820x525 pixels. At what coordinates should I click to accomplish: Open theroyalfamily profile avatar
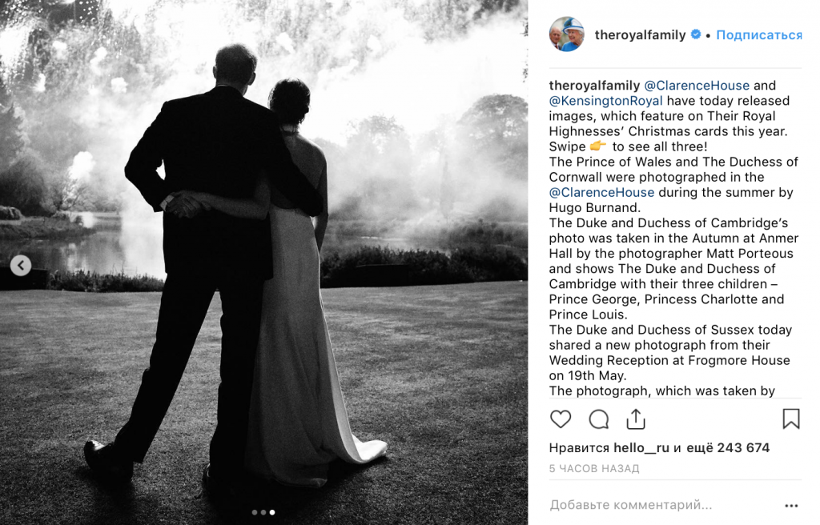point(567,34)
